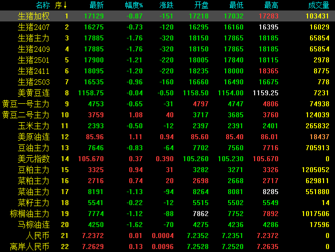Click opening price 7862 of 棕榈油主力
The height and width of the screenshot is (252, 335).
point(201,214)
